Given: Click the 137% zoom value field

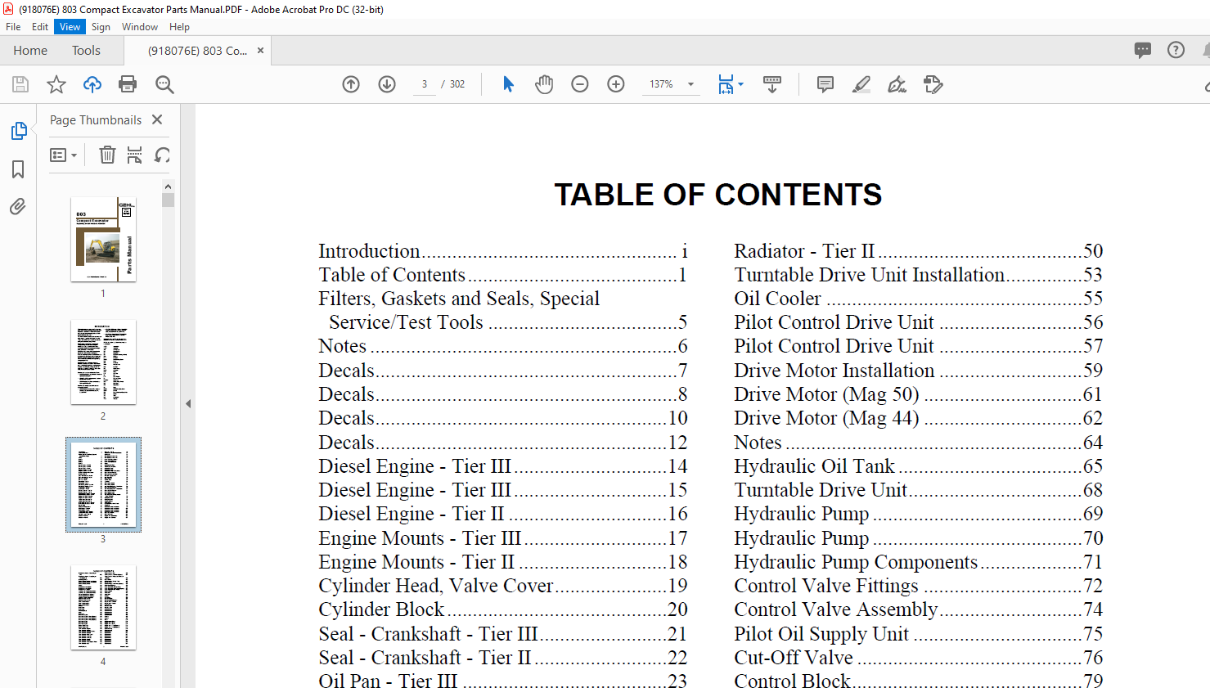Looking at the screenshot, I should (661, 84).
